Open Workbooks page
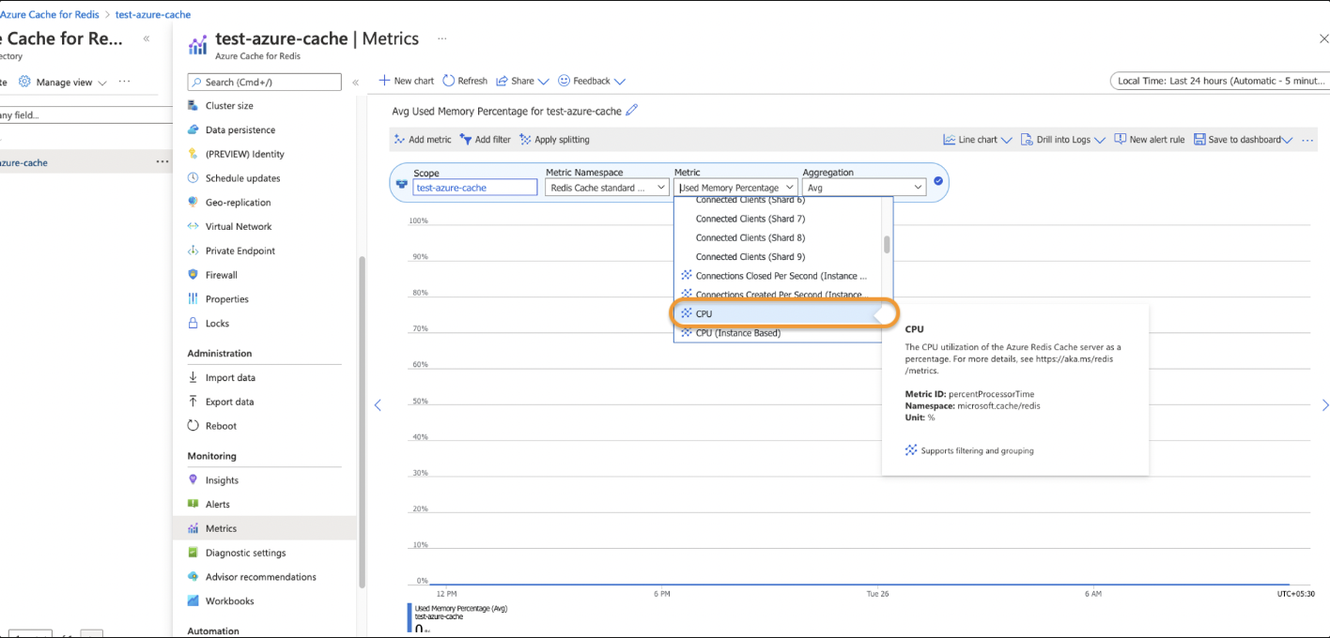 tap(229, 601)
